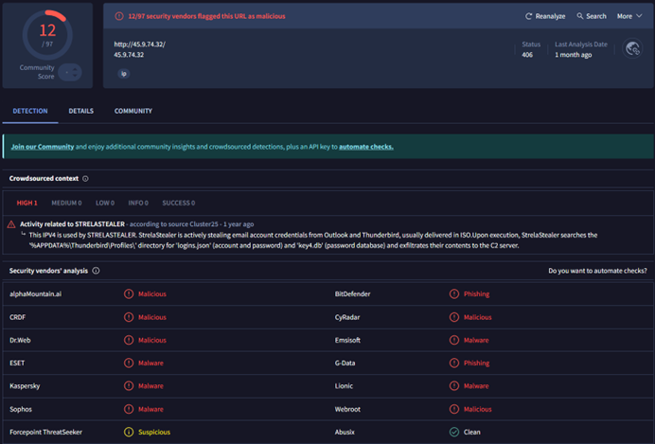
Task: Click the Lionic Malware alert icon
Action: tap(454, 386)
